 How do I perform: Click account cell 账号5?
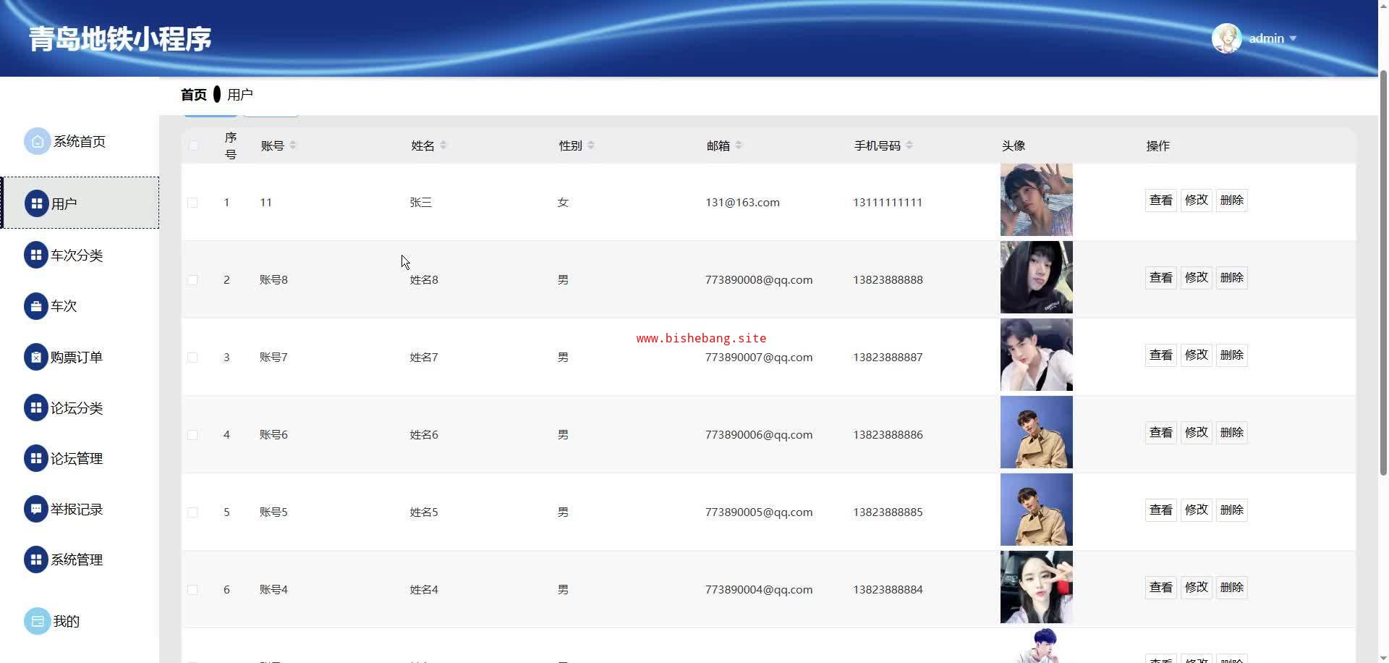(x=273, y=512)
